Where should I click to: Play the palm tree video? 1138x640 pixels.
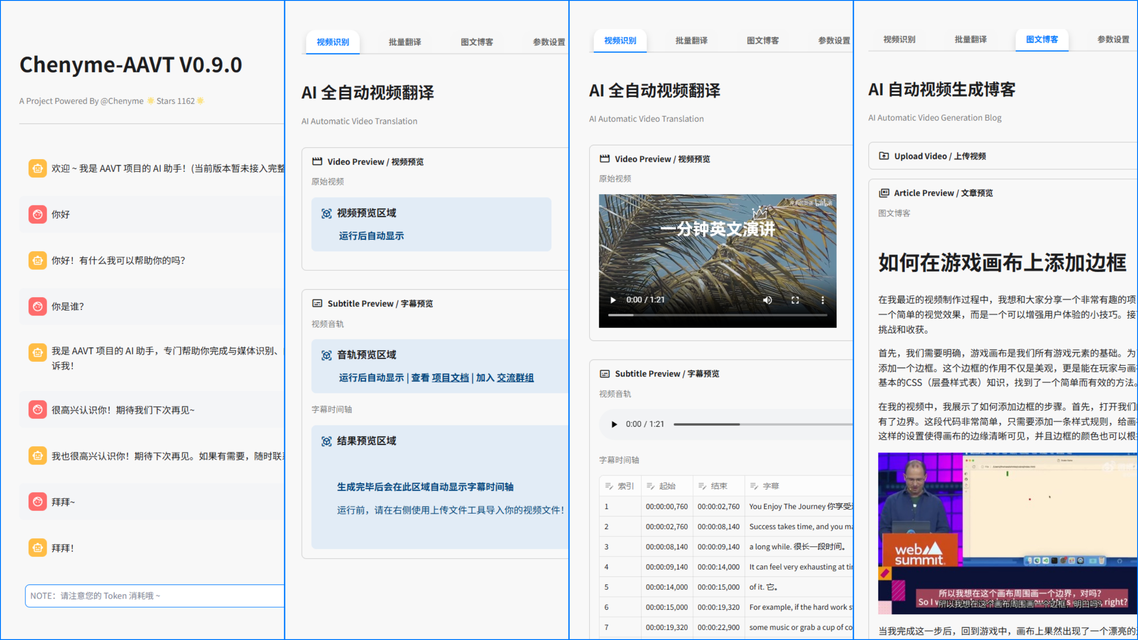613,300
